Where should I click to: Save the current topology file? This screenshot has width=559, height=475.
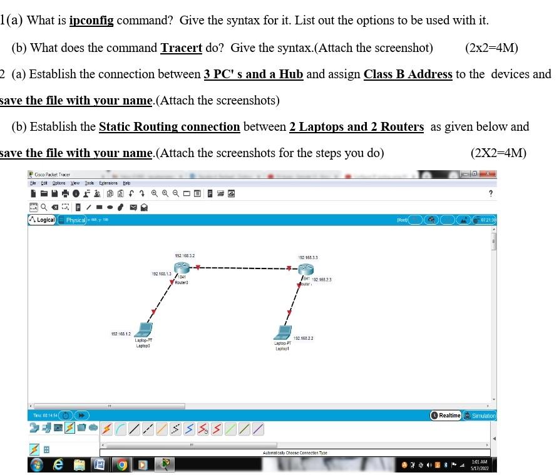[53, 193]
